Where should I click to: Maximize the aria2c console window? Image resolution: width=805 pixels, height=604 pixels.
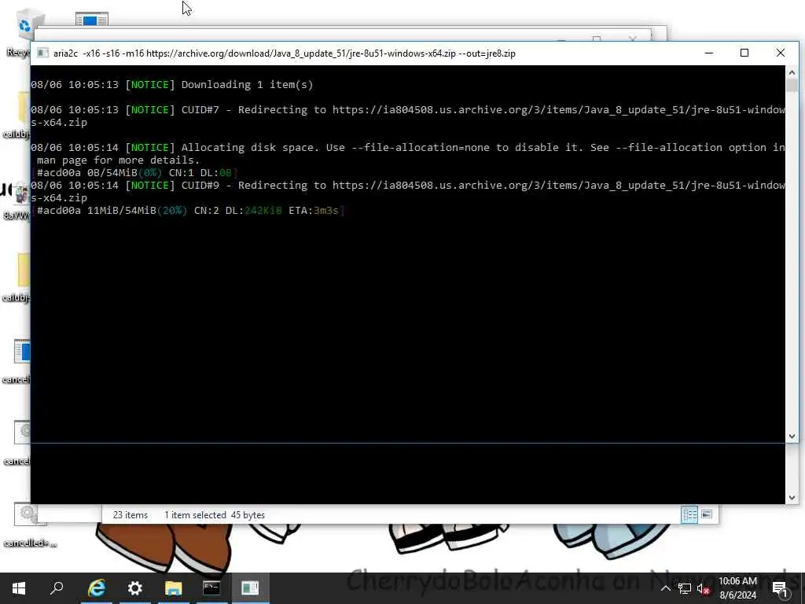744,53
